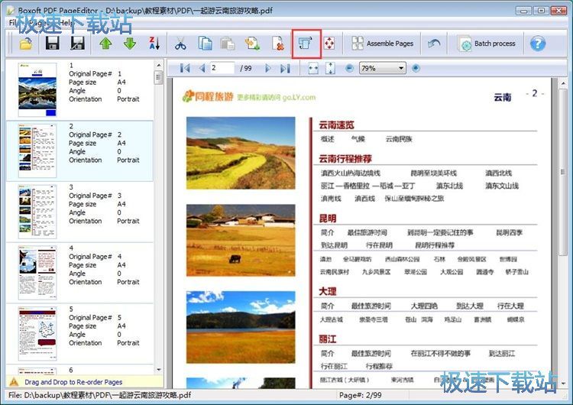Jump to the first page
This screenshot has height=405, width=573.
click(185, 68)
